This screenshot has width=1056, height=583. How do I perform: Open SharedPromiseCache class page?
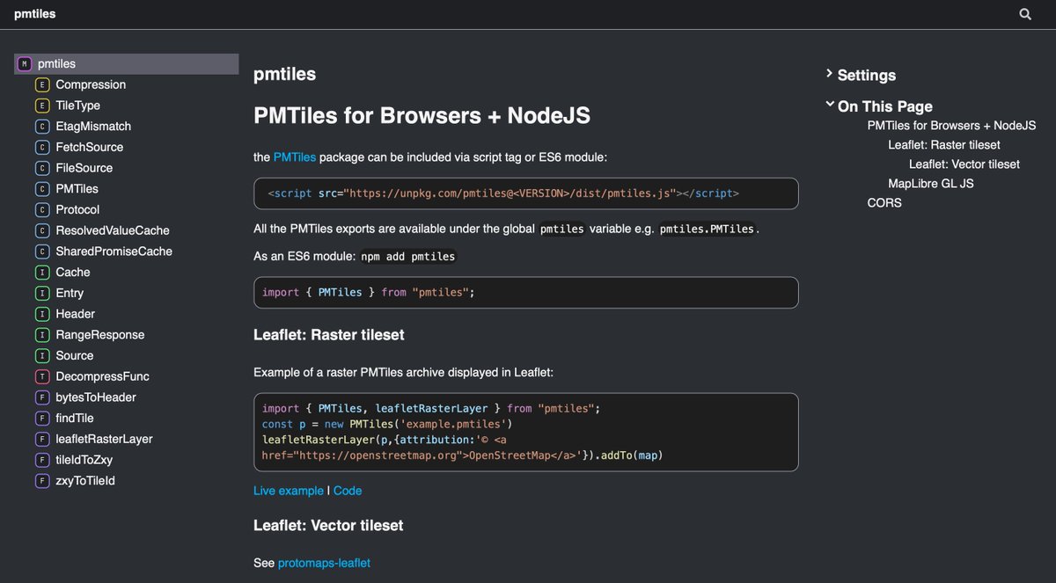point(114,251)
